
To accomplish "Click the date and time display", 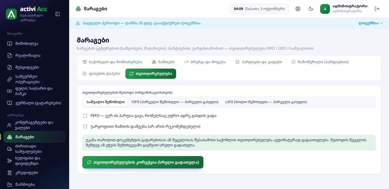I will point(259,9).
